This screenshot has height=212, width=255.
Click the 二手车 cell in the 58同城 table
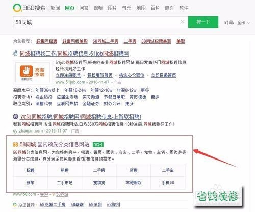168,170
